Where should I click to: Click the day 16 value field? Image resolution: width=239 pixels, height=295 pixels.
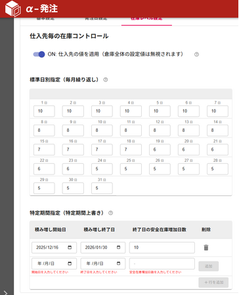73,149
